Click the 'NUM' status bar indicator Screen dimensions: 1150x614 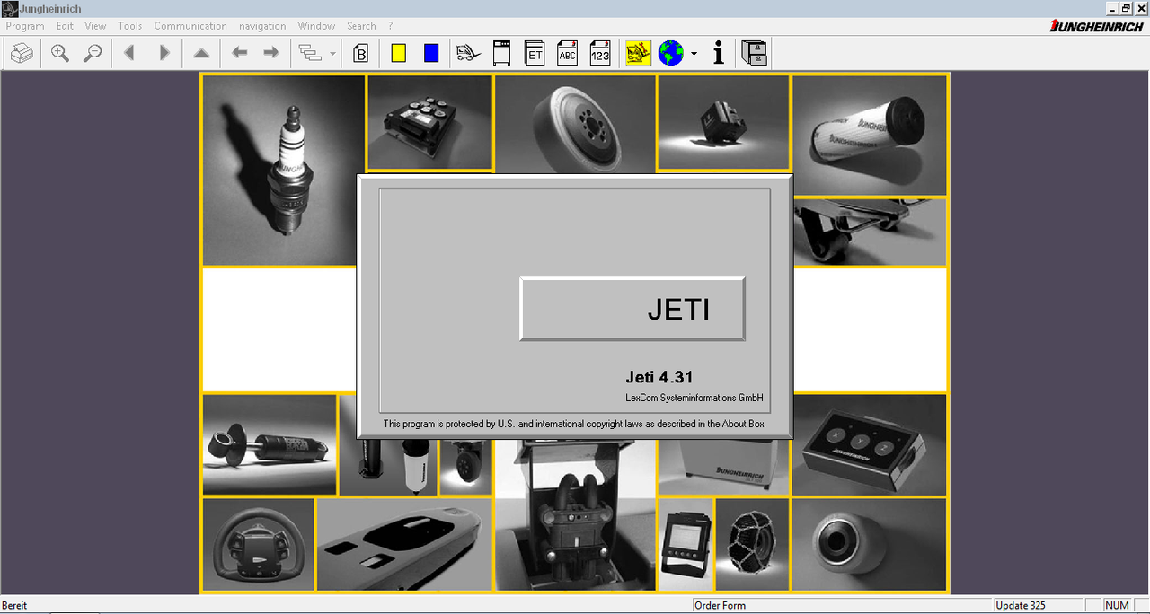(x=1118, y=605)
